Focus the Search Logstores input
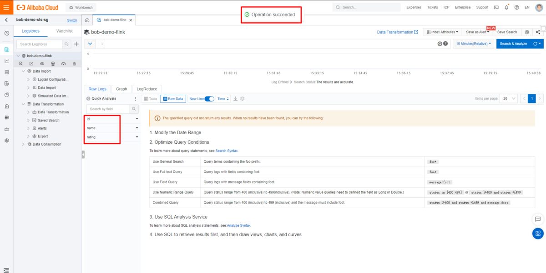 (39, 44)
